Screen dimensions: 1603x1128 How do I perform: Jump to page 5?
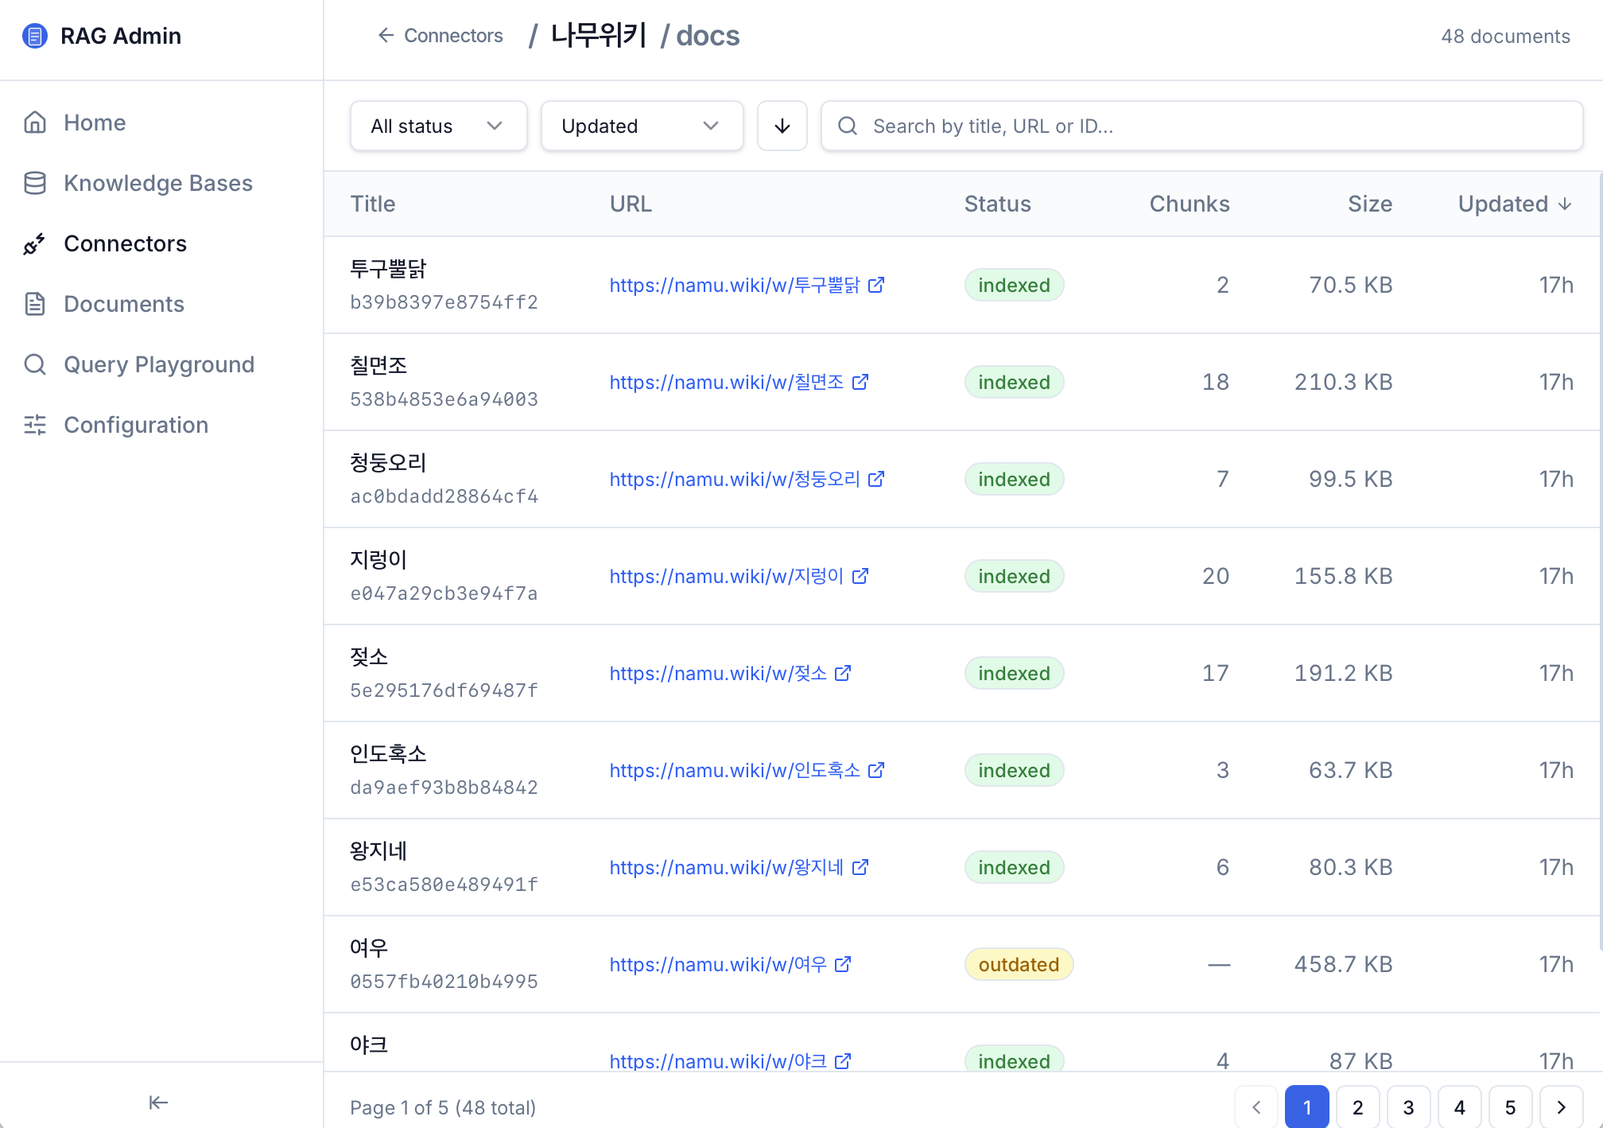1511,1107
